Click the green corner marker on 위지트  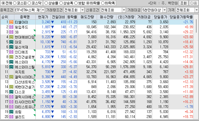(x=35, y=70)
